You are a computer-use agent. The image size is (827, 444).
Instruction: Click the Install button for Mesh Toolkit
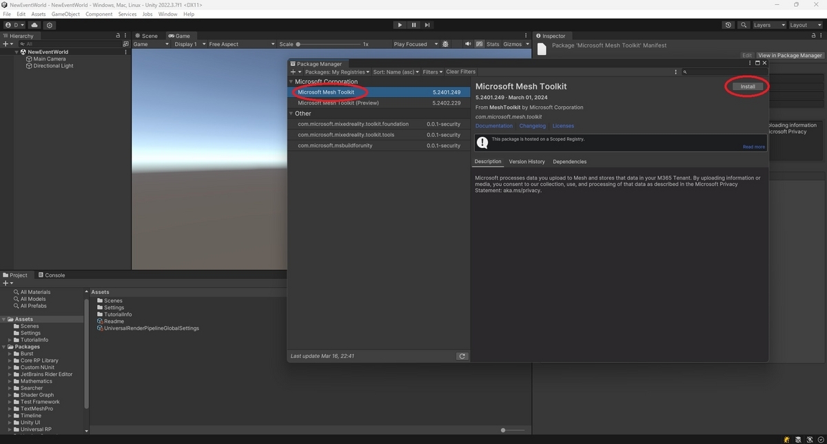[748, 87]
